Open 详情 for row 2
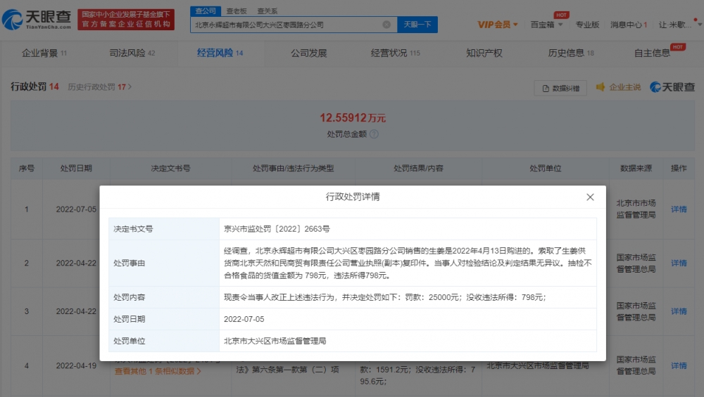Viewport: 704px width, 397px height. [679, 263]
